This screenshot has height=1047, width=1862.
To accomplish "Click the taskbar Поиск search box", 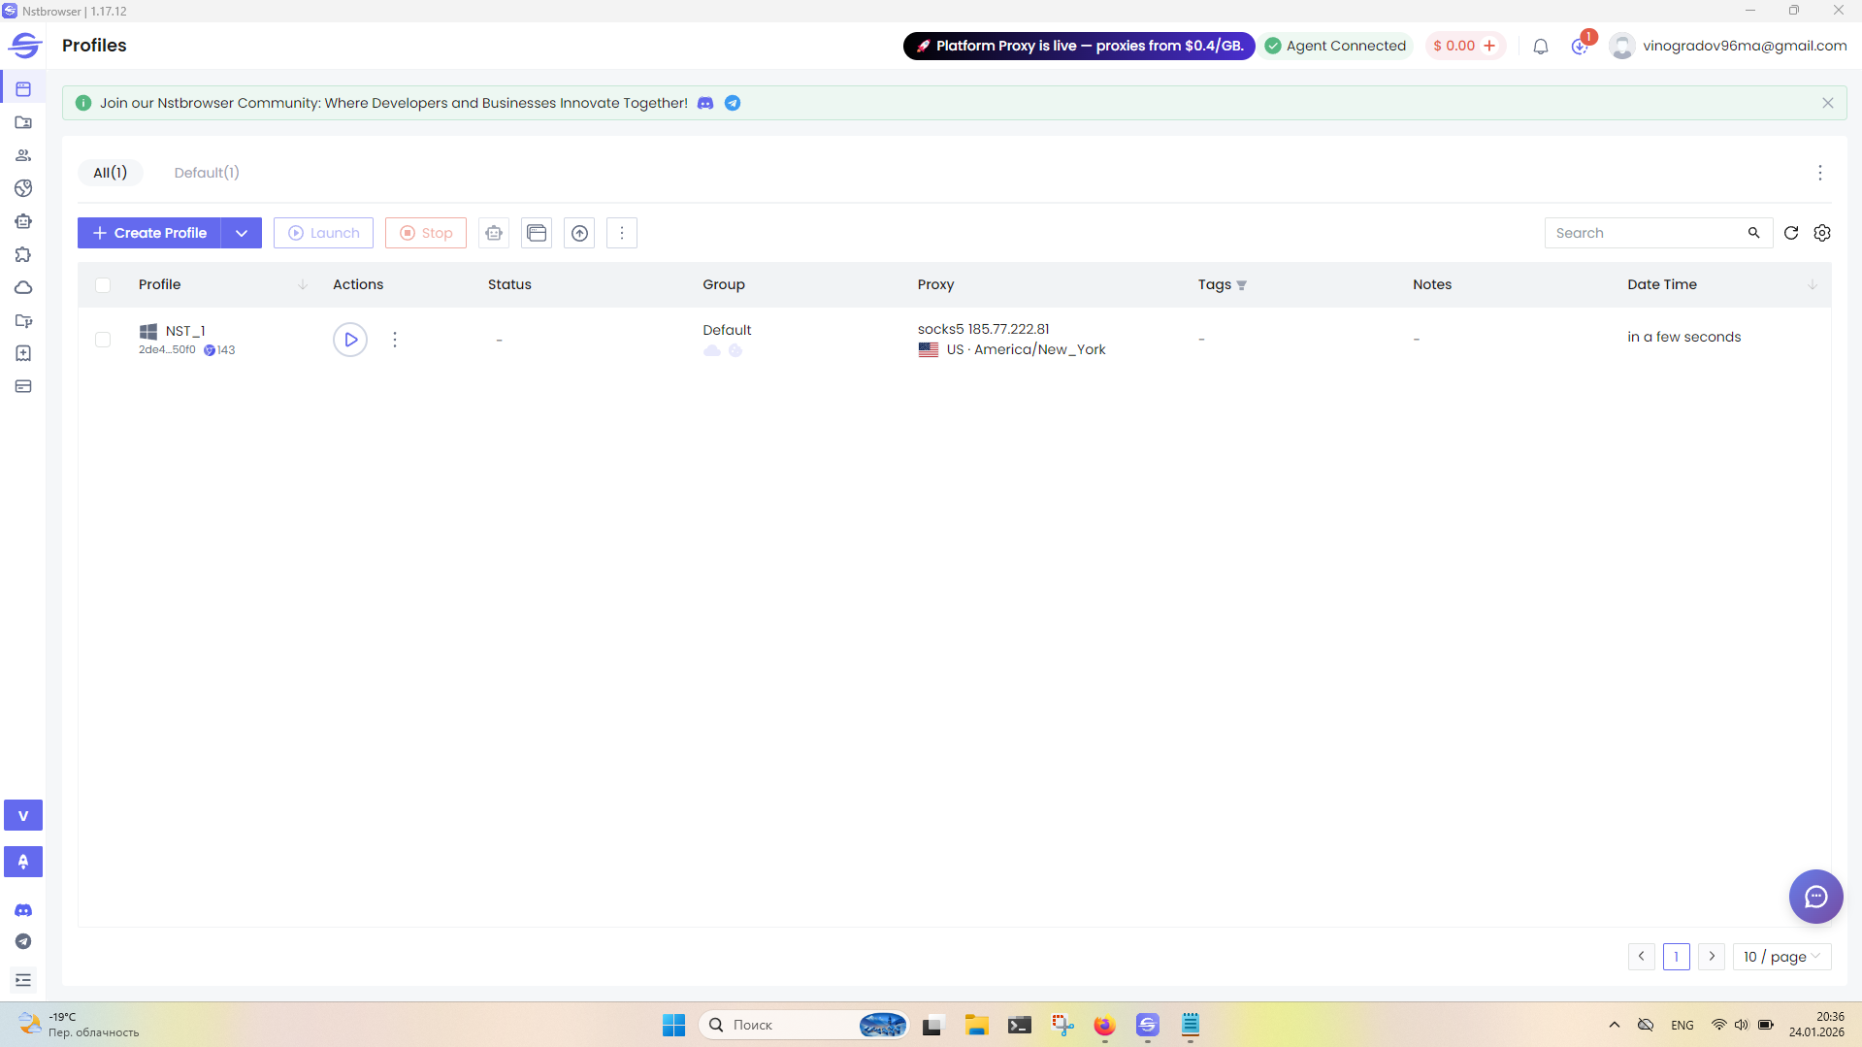I will [803, 1025].
